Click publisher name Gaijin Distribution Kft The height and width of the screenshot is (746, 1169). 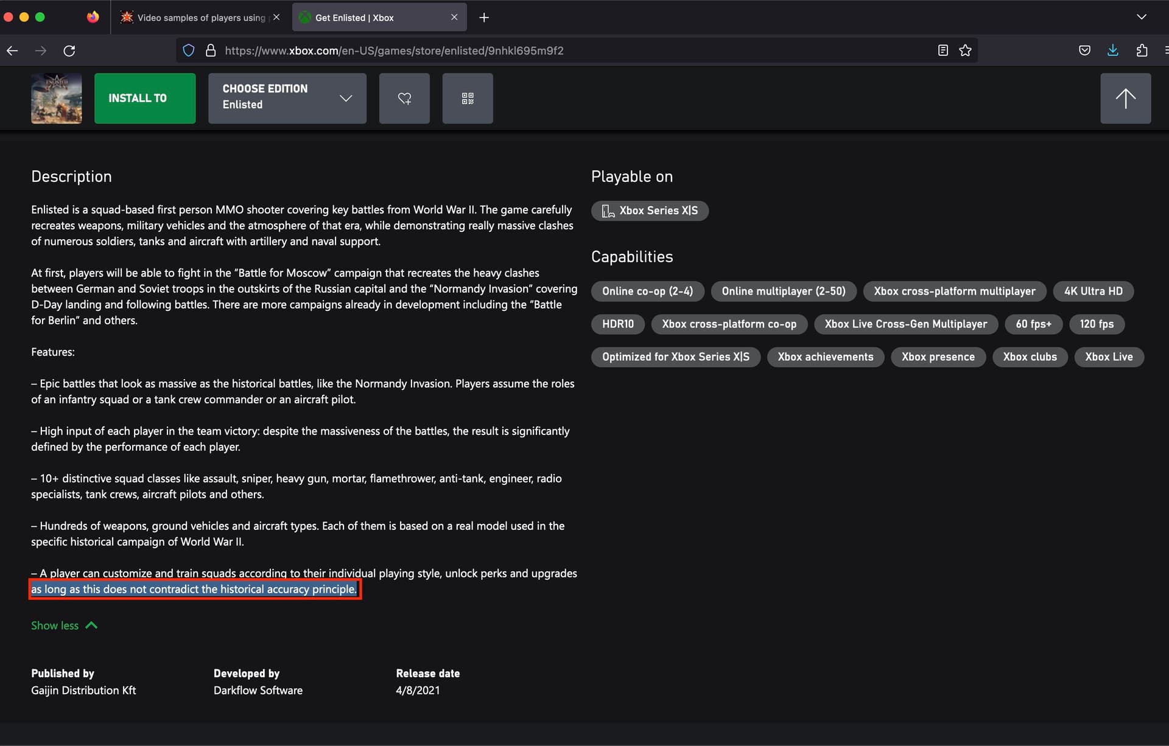click(x=83, y=690)
